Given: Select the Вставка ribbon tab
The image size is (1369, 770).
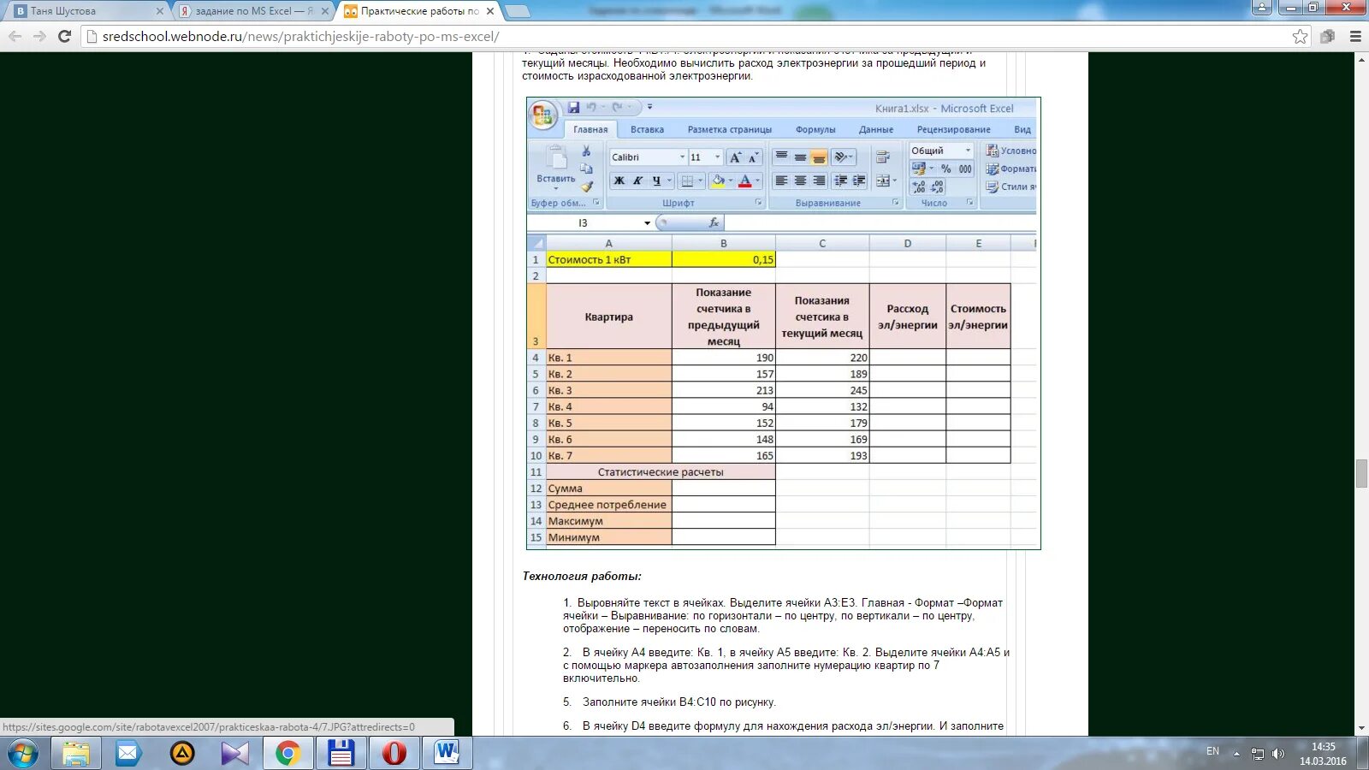Looking at the screenshot, I should (x=647, y=130).
